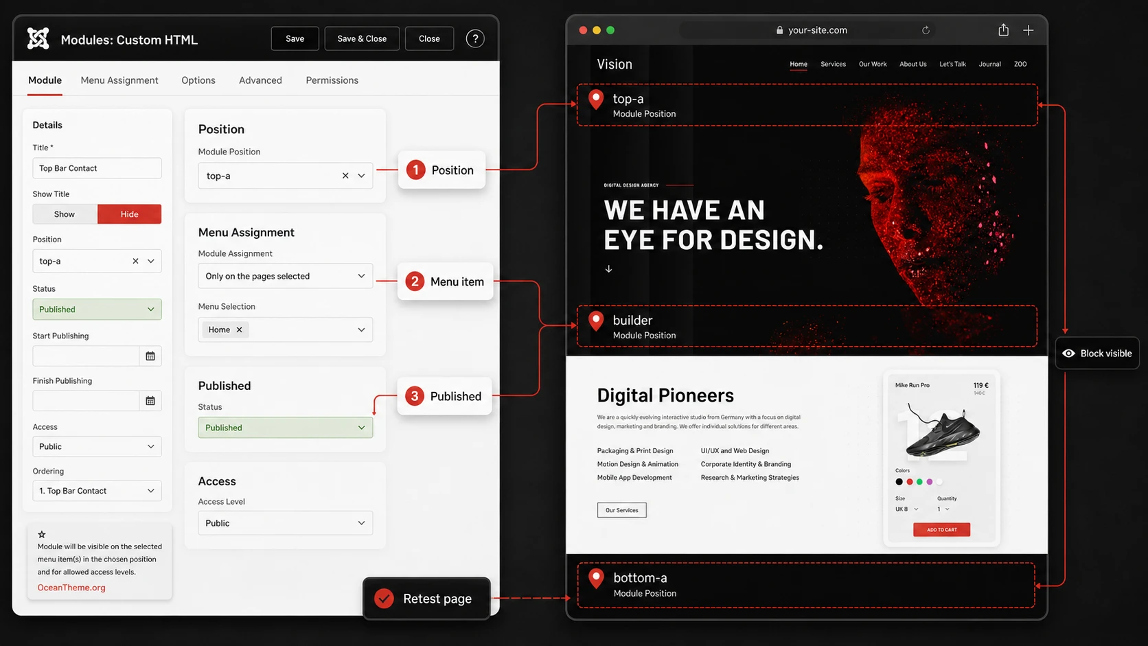Switch to the Module tab
1148x646 pixels.
coord(45,80)
